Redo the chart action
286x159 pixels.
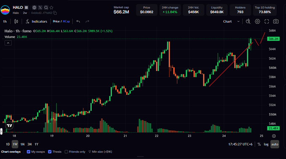[x=87, y=21]
